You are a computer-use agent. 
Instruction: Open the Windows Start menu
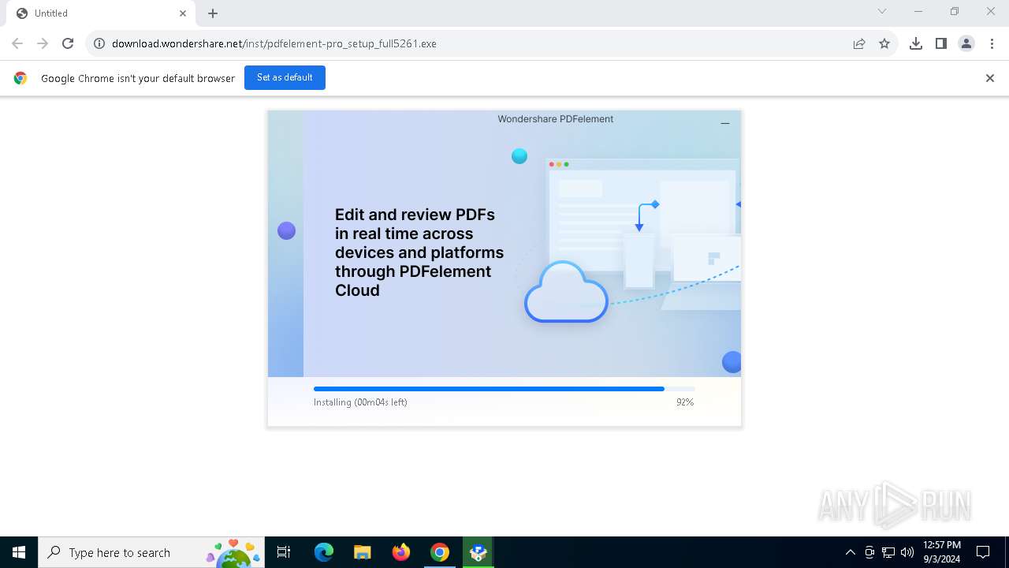coord(19,552)
